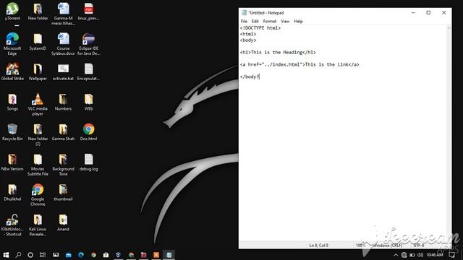
Task: Select the NEw Version folder icon
Action: coord(12,162)
